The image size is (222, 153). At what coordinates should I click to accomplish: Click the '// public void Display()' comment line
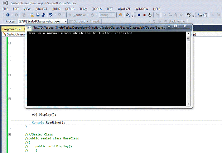(x=49, y=146)
